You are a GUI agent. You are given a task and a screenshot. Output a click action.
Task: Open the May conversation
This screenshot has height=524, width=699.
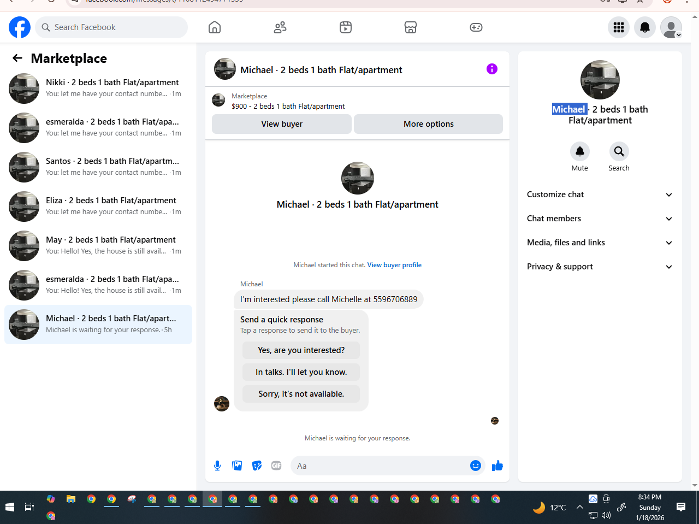point(98,246)
